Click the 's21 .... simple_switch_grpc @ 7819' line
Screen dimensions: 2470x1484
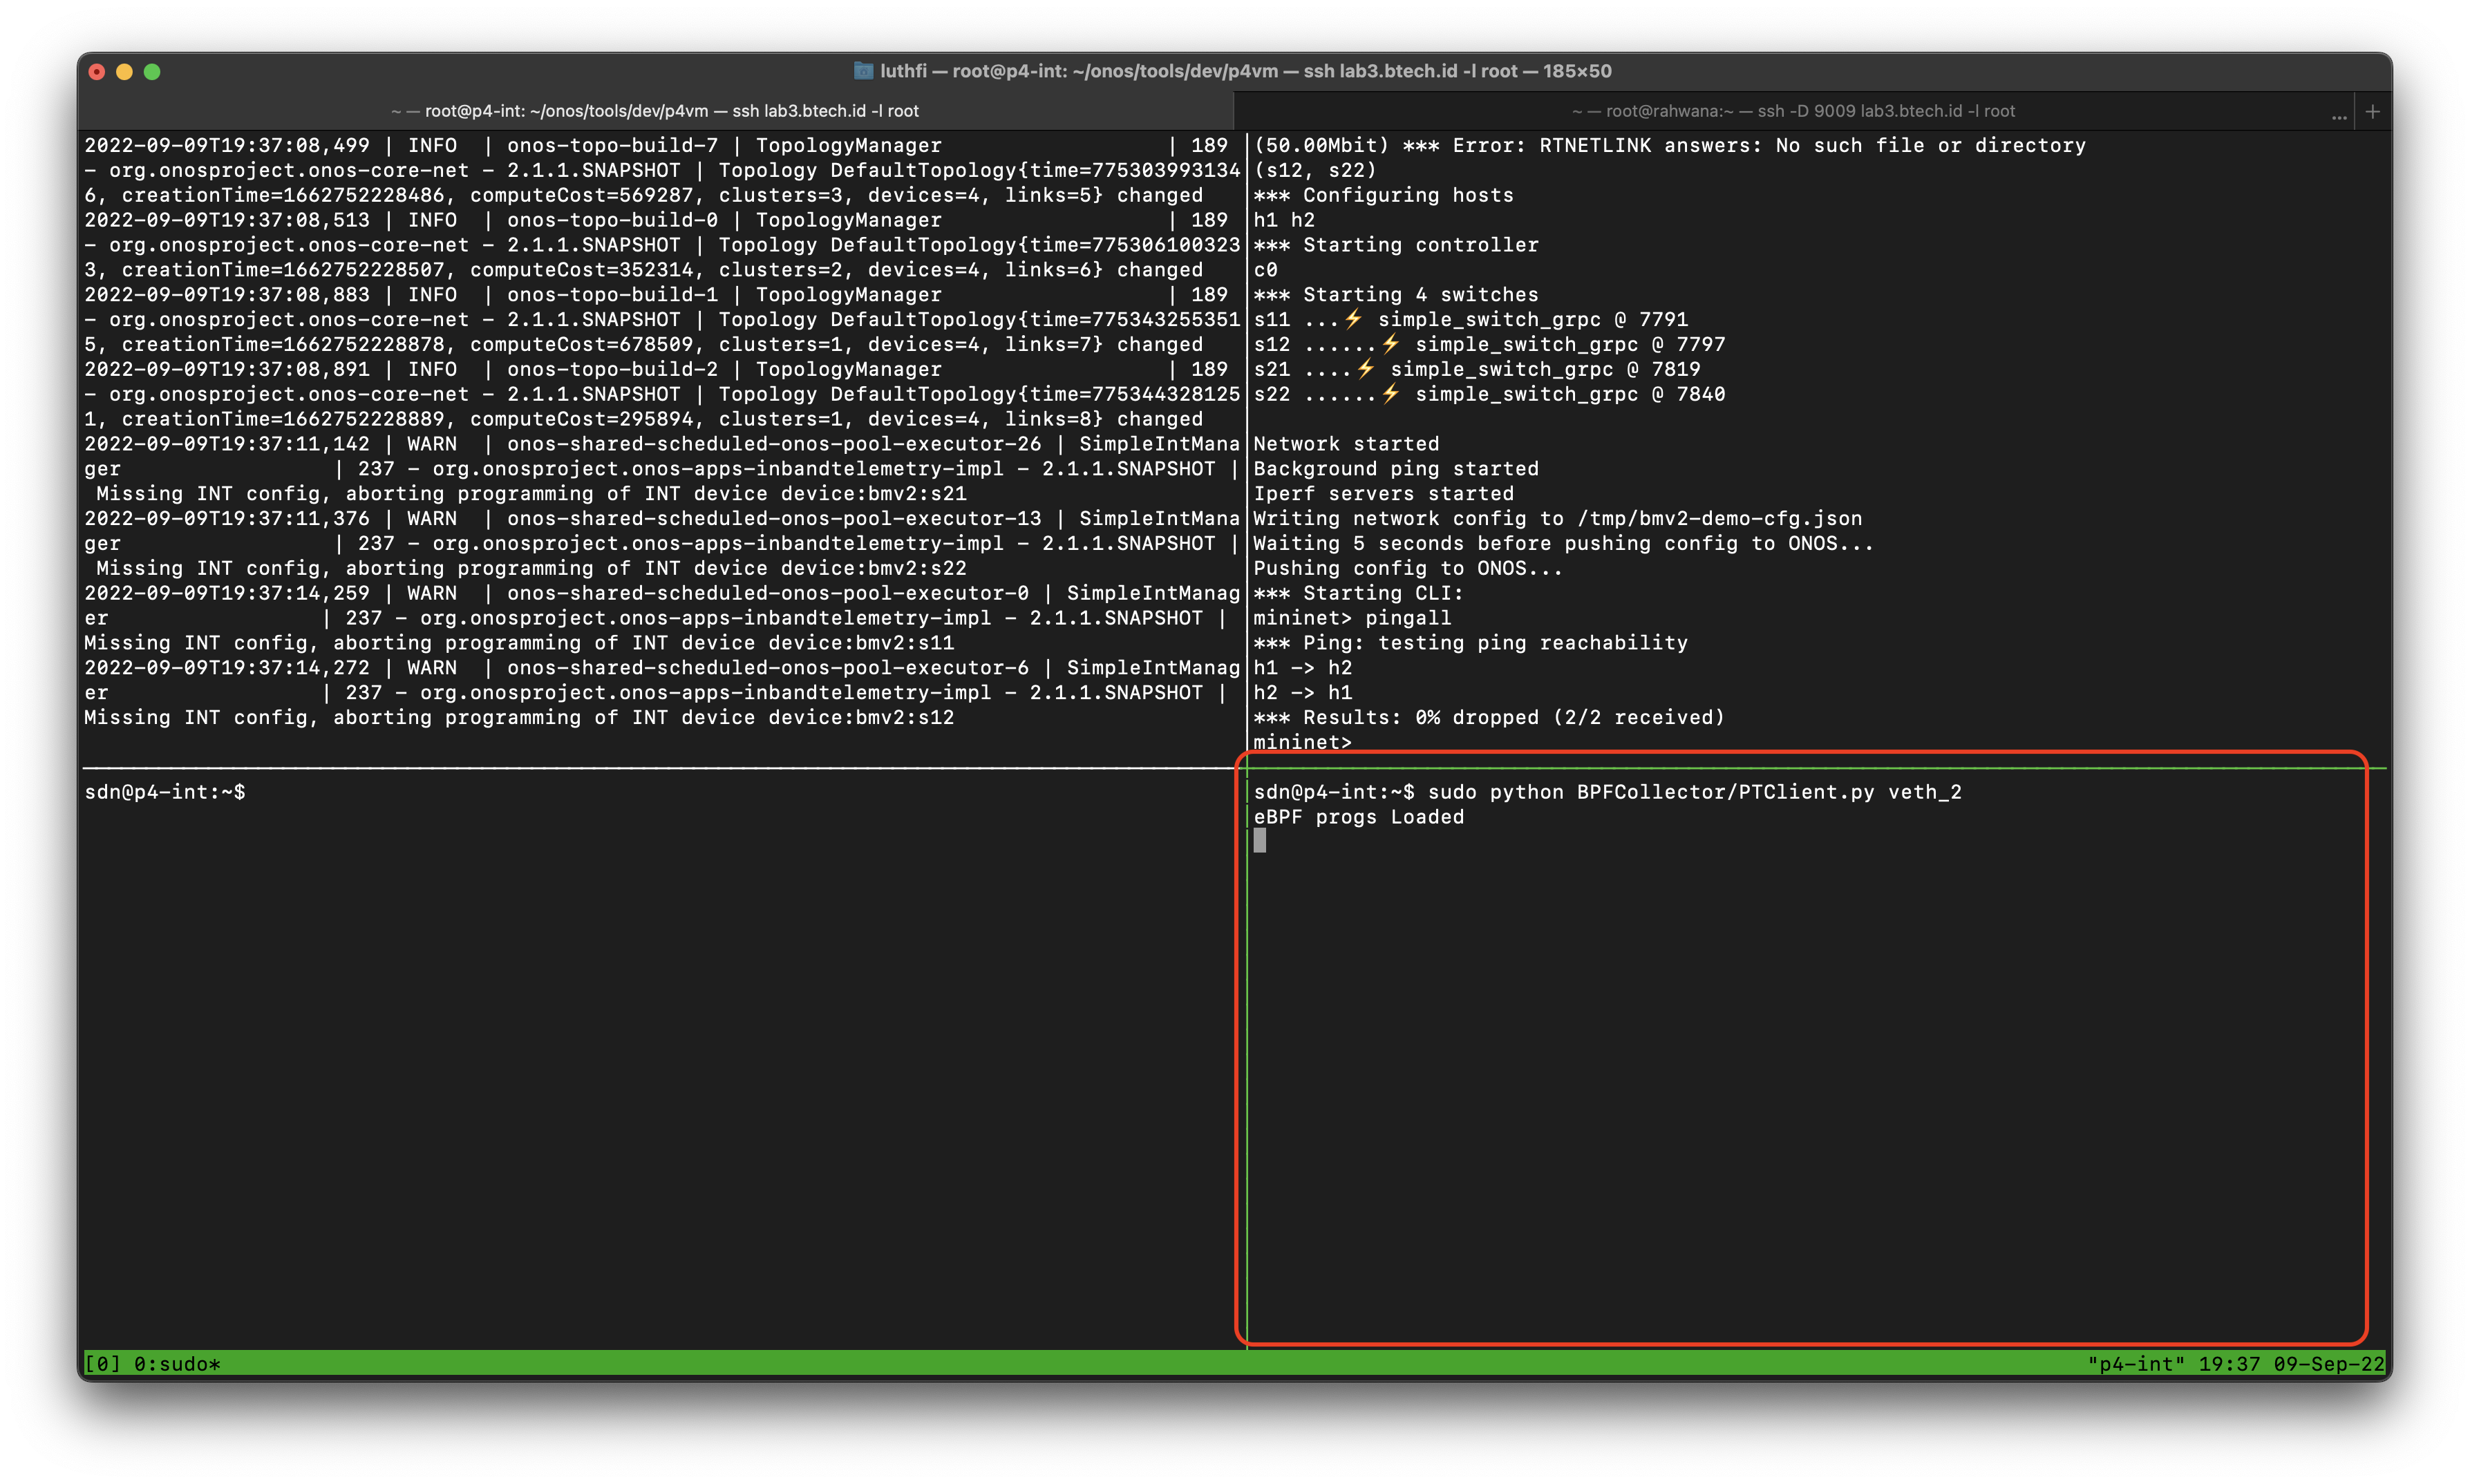1476,369
